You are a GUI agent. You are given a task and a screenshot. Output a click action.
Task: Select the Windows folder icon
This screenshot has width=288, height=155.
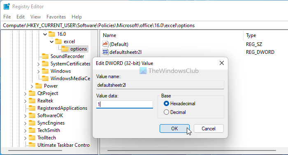tap(45, 71)
